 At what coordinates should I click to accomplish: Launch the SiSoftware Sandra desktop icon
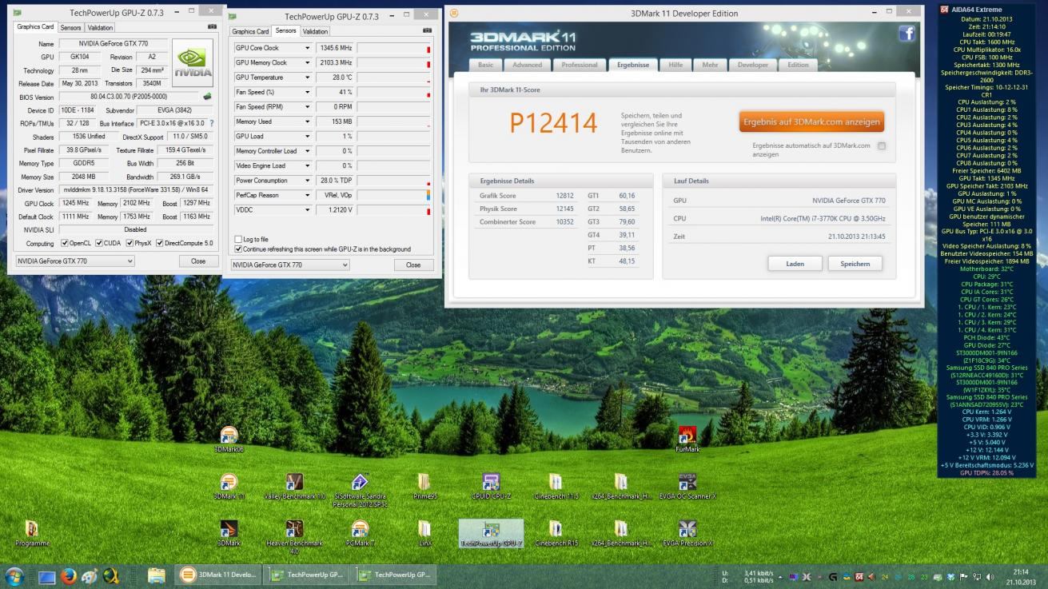pyautogui.click(x=360, y=490)
